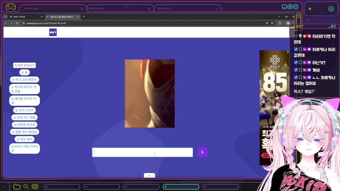Open the '리그 오브 레전드' suggestion
Screen dimensions: 340x191
coord(24,80)
